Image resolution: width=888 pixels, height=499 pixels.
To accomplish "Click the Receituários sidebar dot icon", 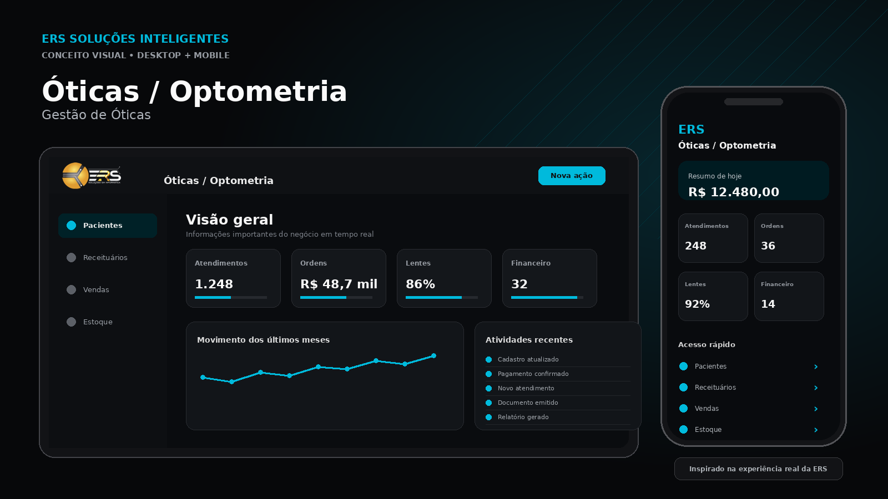I will coord(71,258).
